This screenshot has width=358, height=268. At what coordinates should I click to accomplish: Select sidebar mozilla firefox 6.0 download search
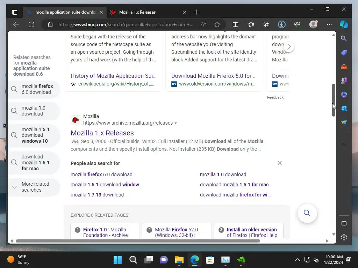click(x=34, y=89)
